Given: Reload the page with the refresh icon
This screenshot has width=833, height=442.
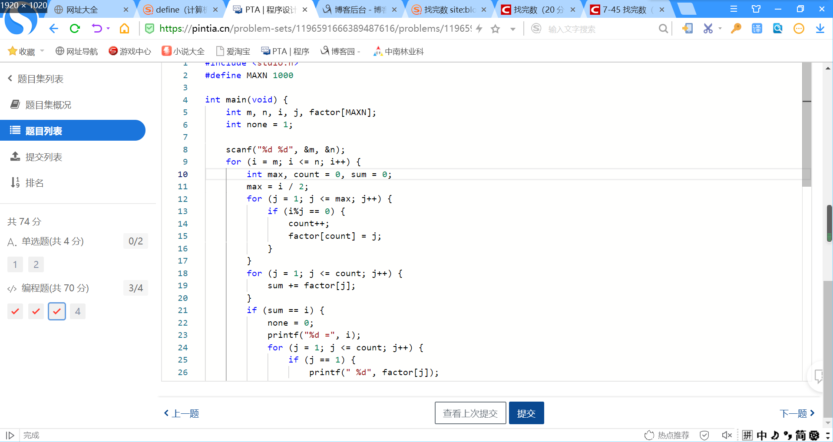Looking at the screenshot, I should [75, 29].
